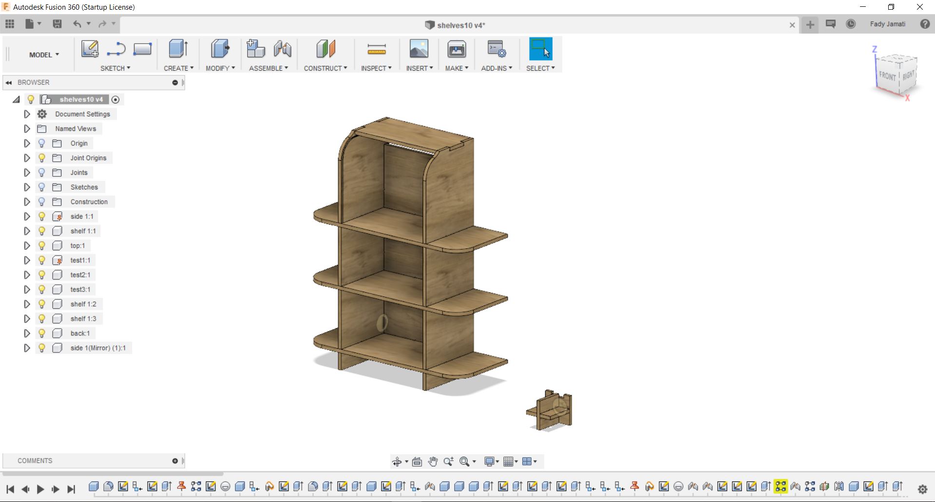Click the Extrude icon in Create
The height and width of the screenshot is (502, 935).
(178, 49)
